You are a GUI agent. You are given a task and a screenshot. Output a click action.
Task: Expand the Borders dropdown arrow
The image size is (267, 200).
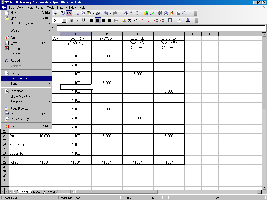[174, 20]
